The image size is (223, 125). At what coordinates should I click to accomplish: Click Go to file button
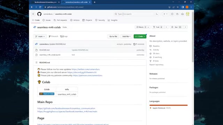tap(113, 36)
